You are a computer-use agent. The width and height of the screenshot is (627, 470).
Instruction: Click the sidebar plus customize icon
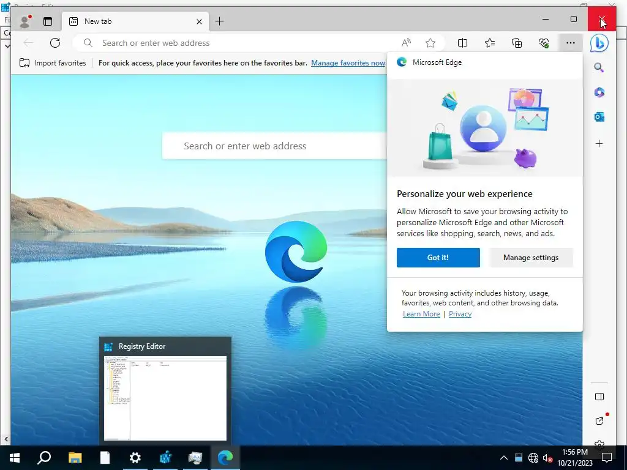(x=599, y=143)
